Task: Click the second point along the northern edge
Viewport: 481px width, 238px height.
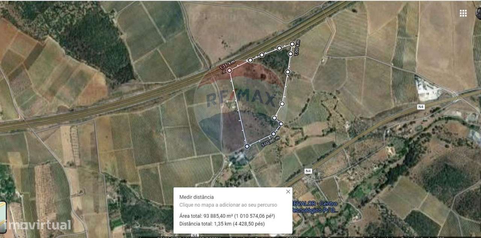Action: [262, 55]
